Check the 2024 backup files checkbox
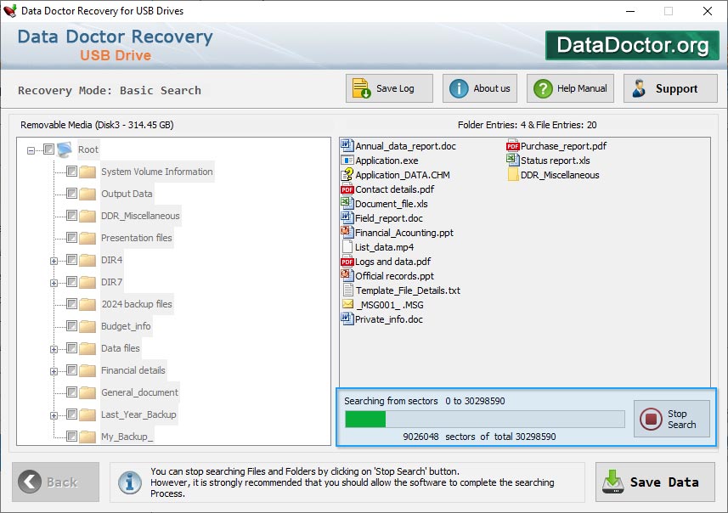The height and width of the screenshot is (513, 728). point(71,303)
